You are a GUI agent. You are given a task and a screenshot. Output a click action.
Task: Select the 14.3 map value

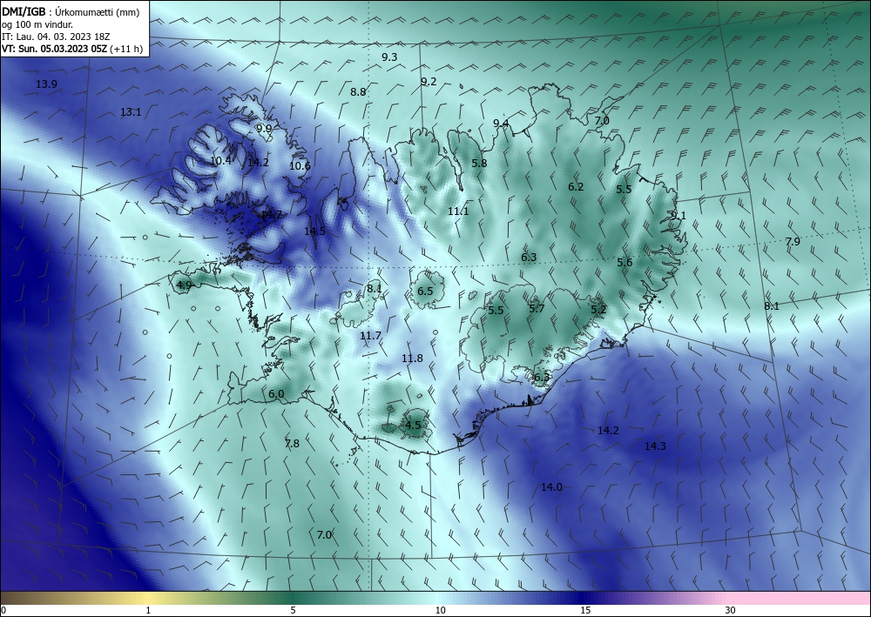click(655, 446)
